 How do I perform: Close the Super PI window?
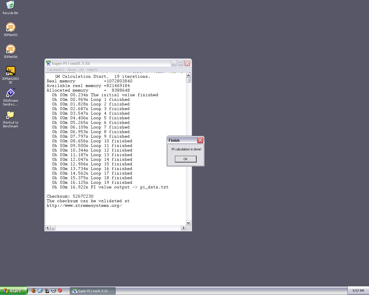click(187, 63)
